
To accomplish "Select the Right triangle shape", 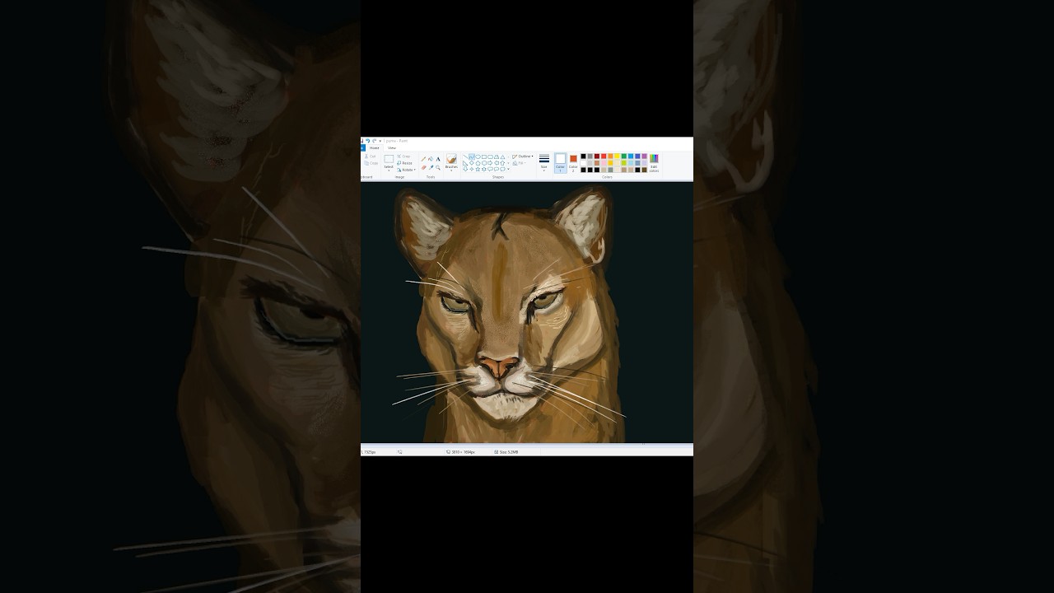I will [465, 163].
